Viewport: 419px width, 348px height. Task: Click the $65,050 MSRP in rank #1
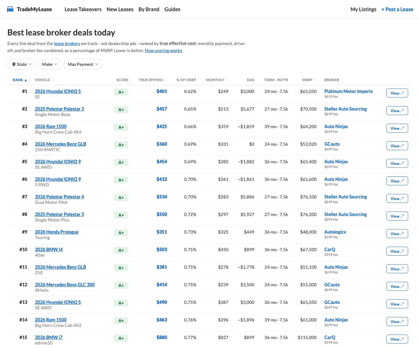tap(309, 91)
